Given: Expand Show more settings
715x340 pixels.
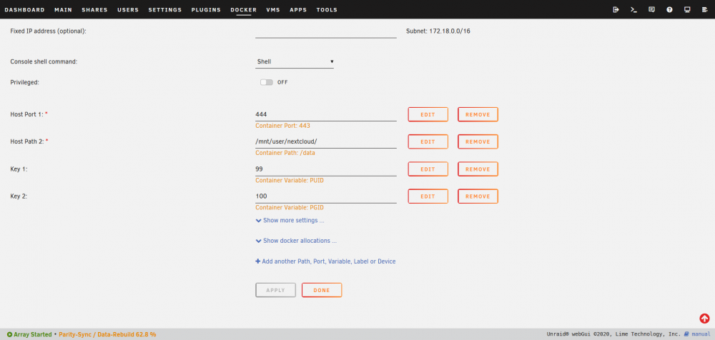Looking at the screenshot, I should (290, 221).
